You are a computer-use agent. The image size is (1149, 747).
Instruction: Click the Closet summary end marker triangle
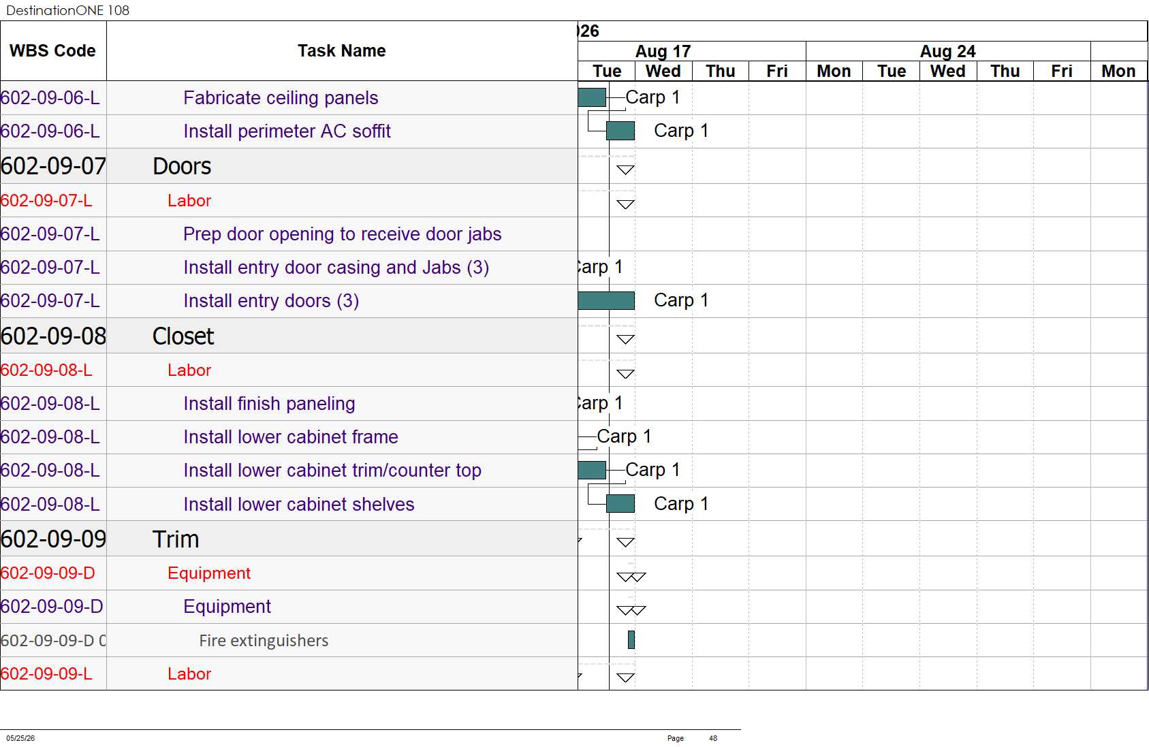pos(625,339)
